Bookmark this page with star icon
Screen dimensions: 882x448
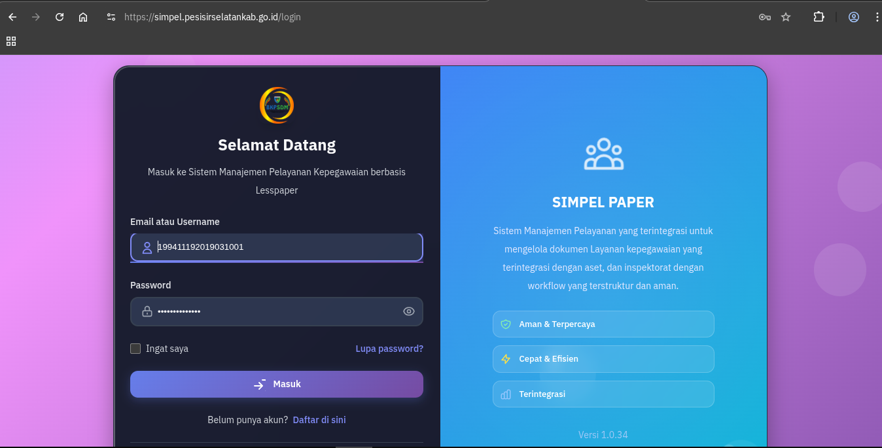(x=786, y=17)
